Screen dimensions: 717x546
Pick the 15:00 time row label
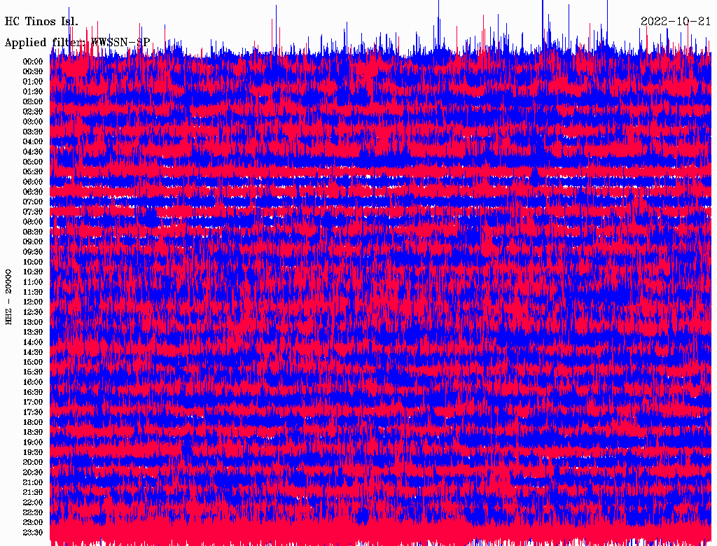(33, 362)
